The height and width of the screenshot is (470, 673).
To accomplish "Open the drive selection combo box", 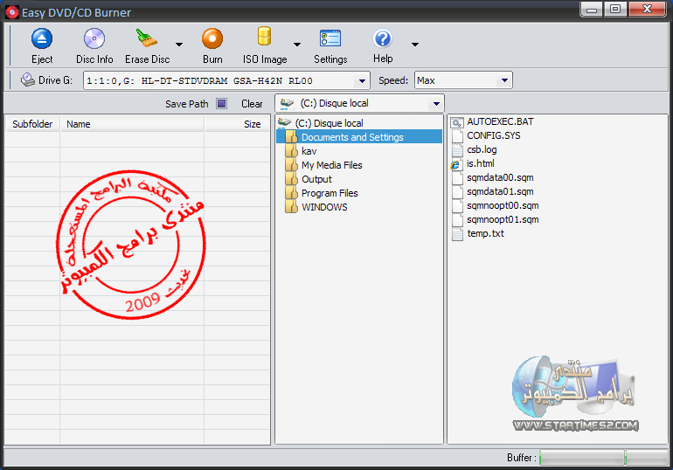I will pyautogui.click(x=226, y=80).
